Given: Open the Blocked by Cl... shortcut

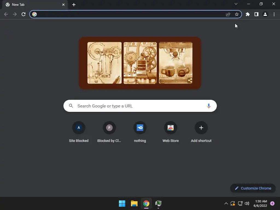Looking at the screenshot, I should tap(109, 132).
